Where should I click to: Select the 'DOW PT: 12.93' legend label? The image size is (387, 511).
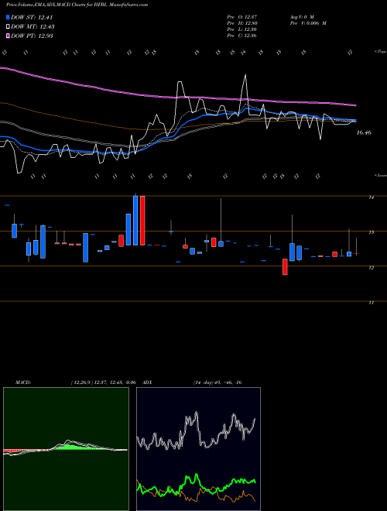click(x=32, y=36)
